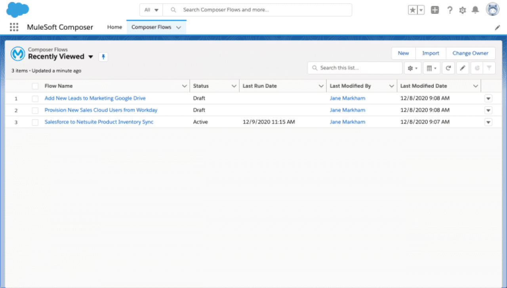This screenshot has width=507, height=288.
Task: Sort by Last Modified Date header
Action: click(x=423, y=86)
